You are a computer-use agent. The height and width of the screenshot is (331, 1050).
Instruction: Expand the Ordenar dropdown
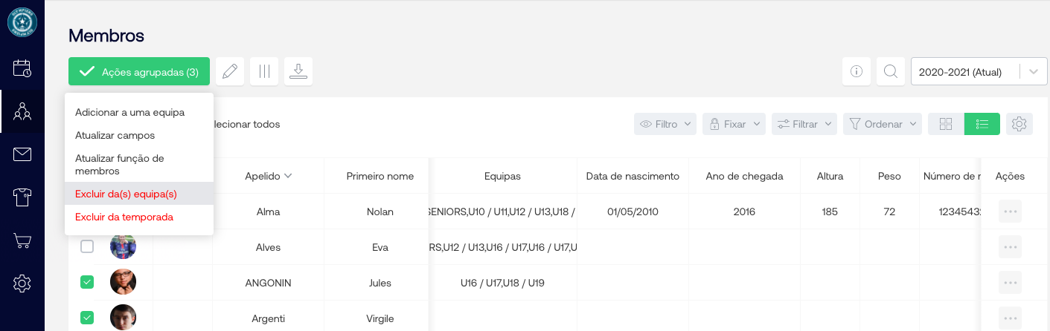(884, 124)
